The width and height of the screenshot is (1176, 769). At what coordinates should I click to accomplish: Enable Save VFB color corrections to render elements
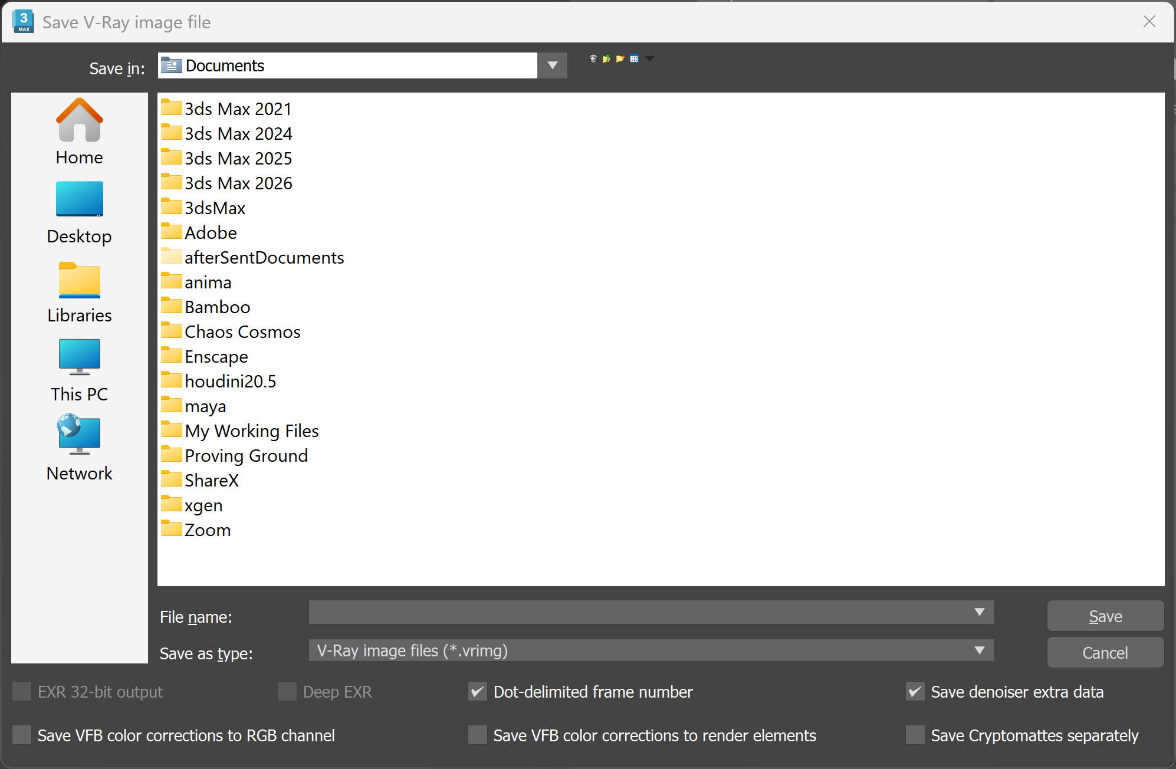click(478, 735)
